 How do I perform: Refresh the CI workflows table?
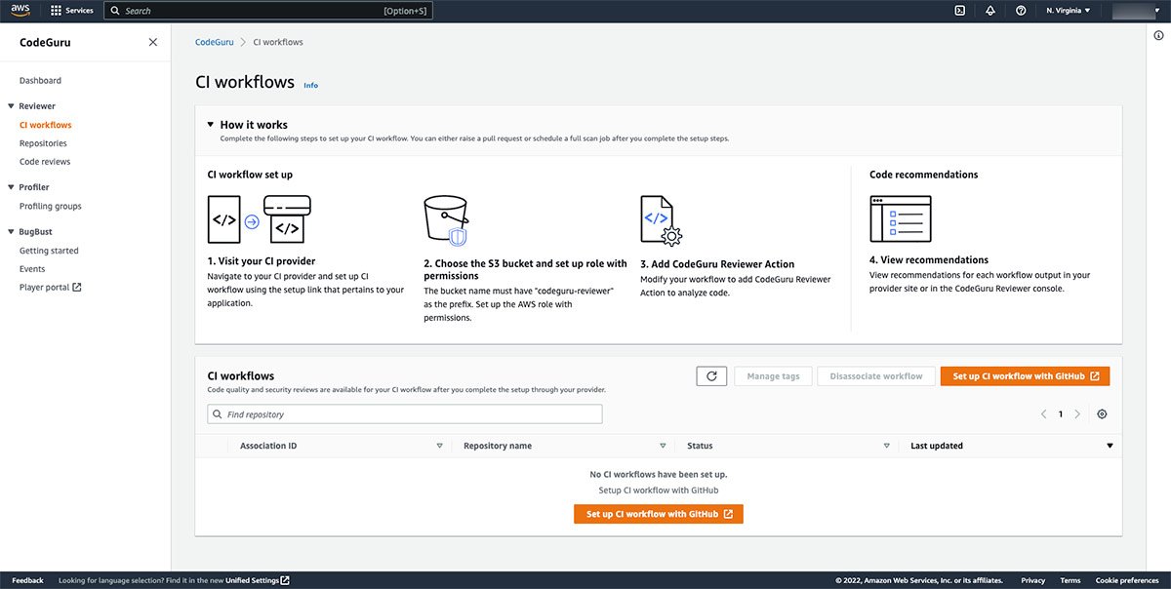coord(711,375)
